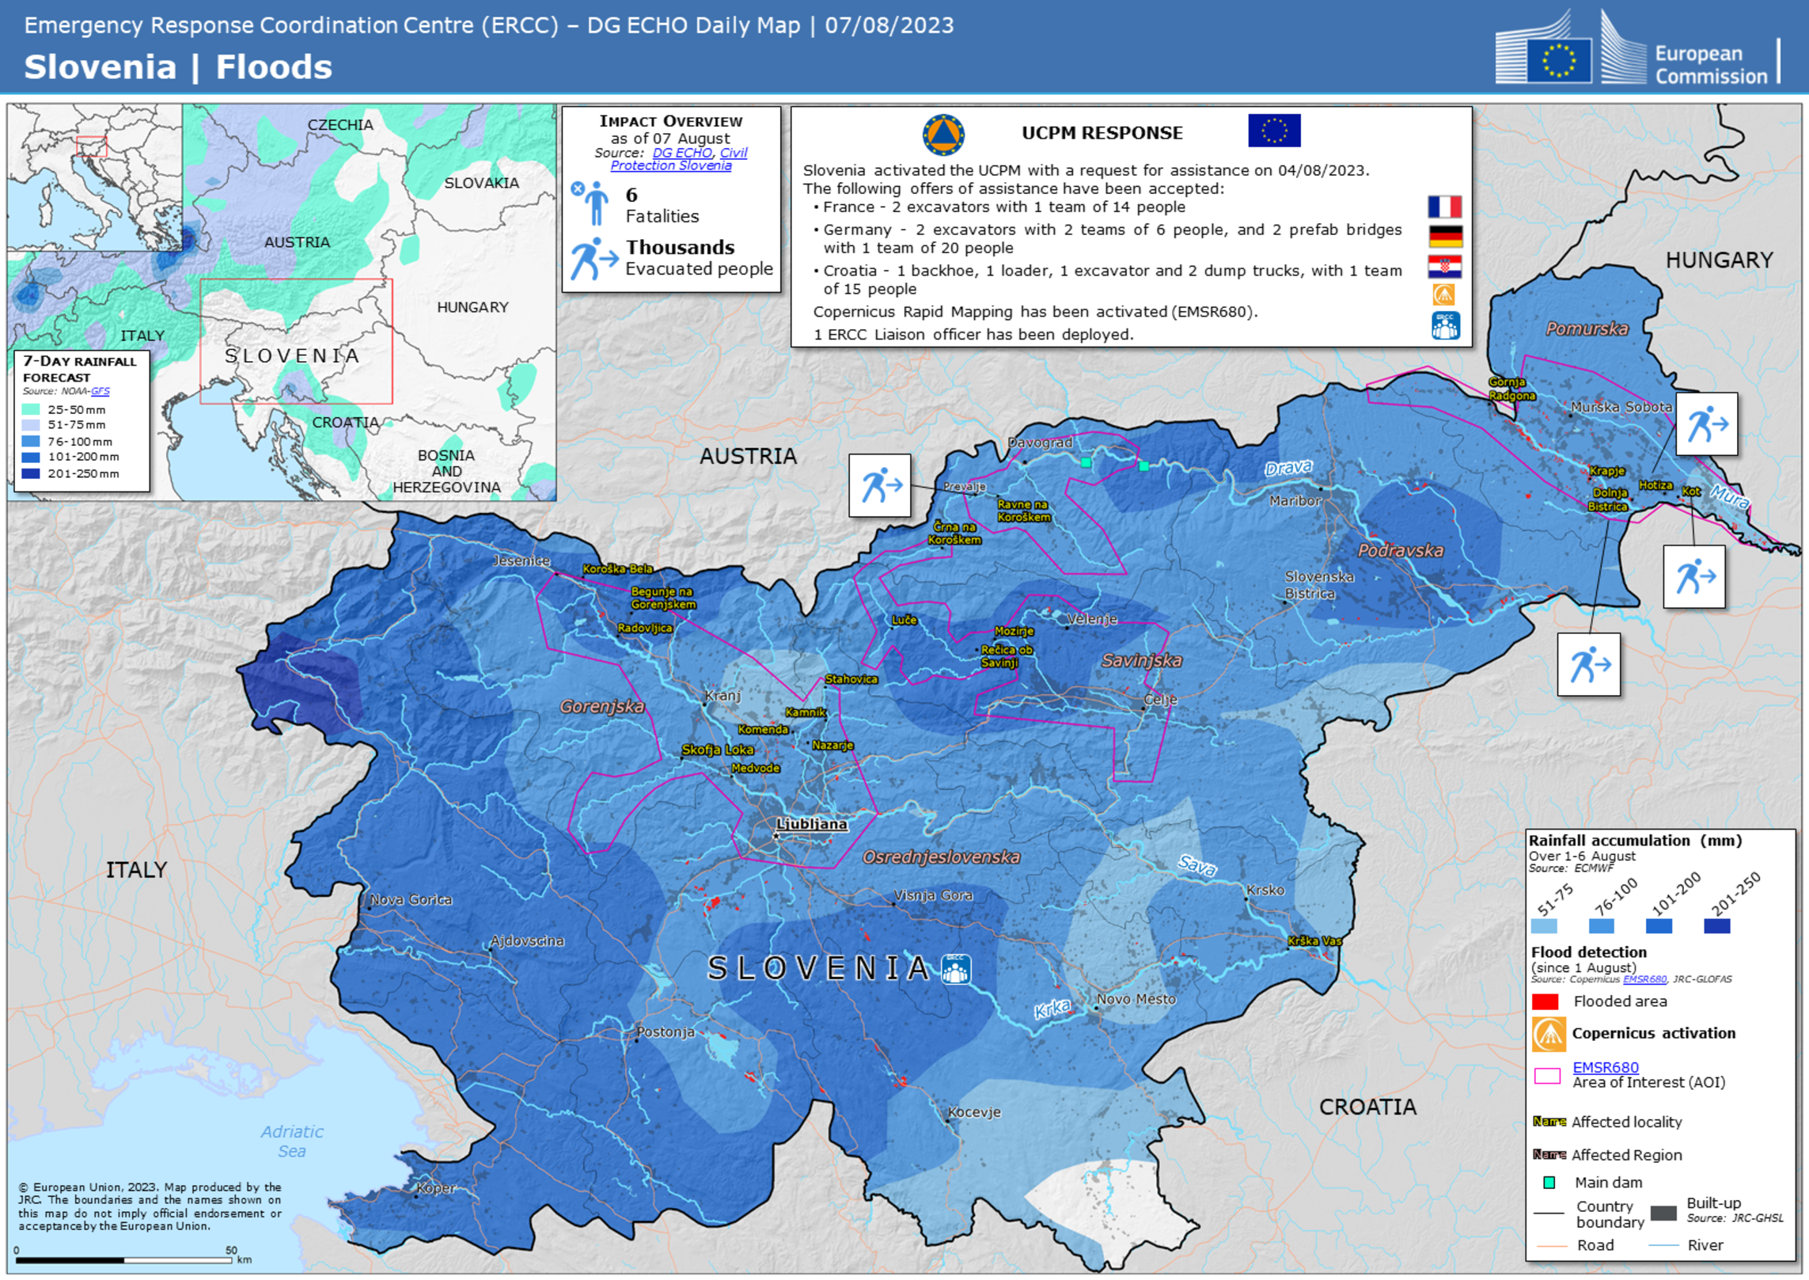Click the red Flooded area legend swatch
1809x1280 pixels.
pos(1545,1001)
